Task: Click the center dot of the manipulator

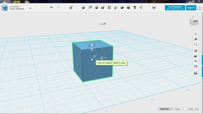Action: coord(92,59)
